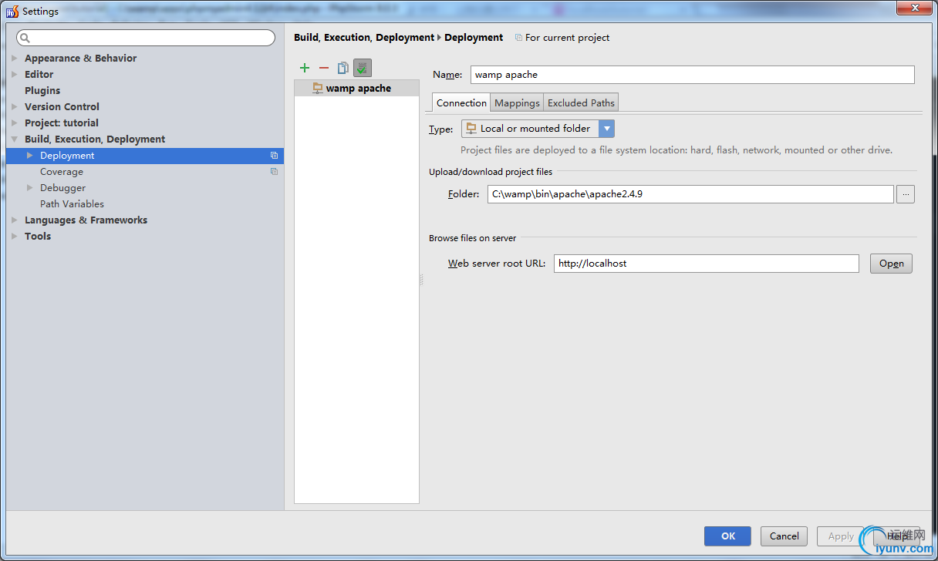Collapse Build, Execution, Deployment section
The height and width of the screenshot is (561, 938).
(15, 139)
